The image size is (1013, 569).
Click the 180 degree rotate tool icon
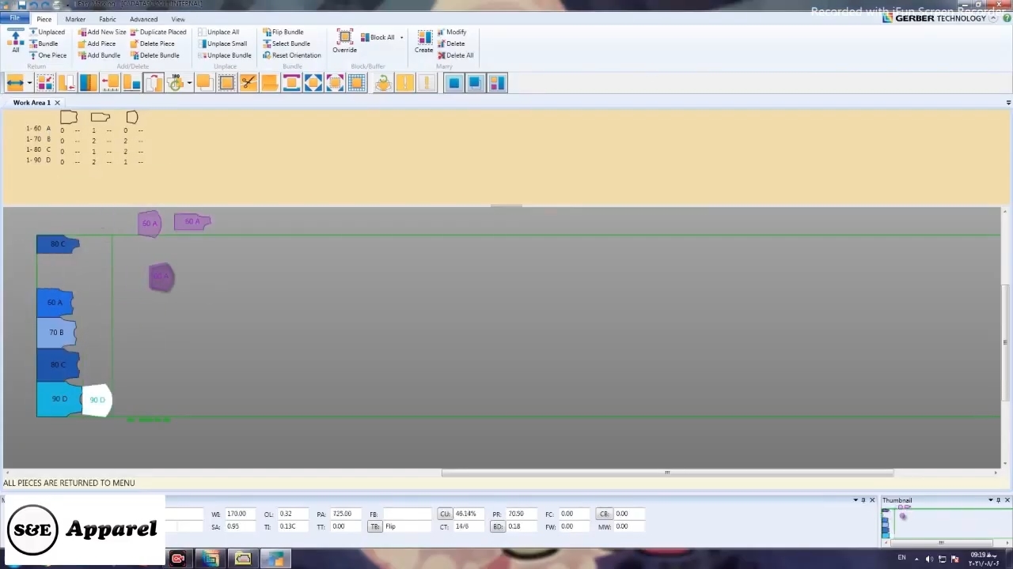tap(176, 83)
